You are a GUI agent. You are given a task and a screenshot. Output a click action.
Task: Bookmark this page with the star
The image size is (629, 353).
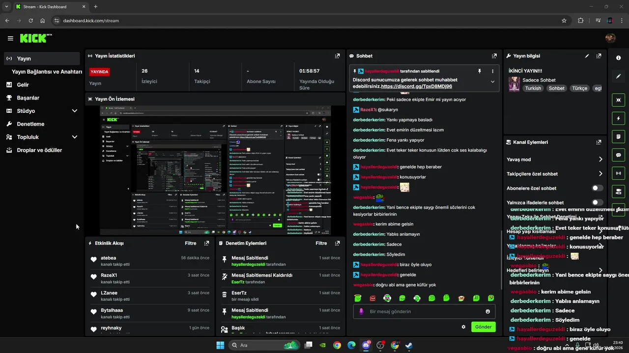pyautogui.click(x=564, y=21)
